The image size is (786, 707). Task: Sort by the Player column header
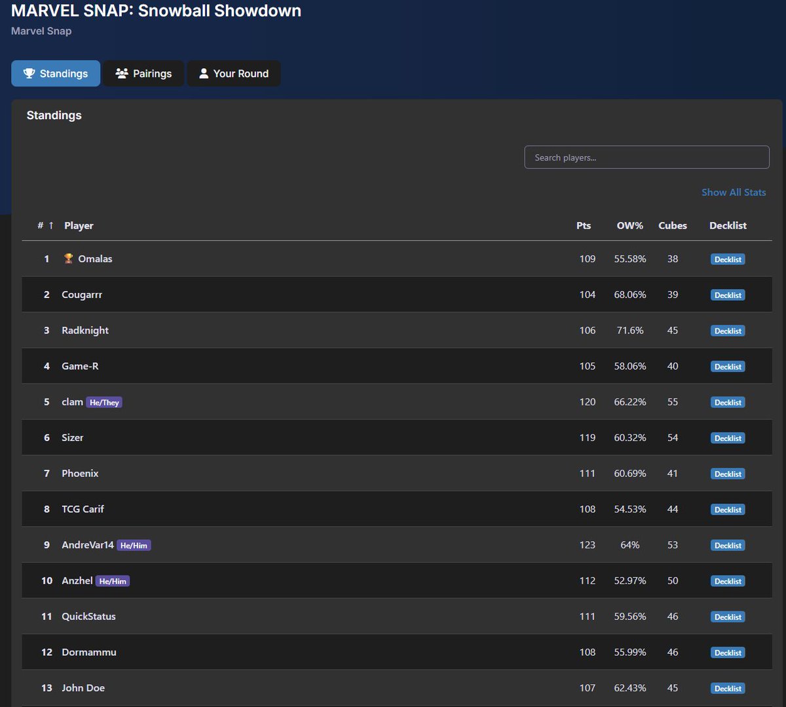click(x=79, y=225)
